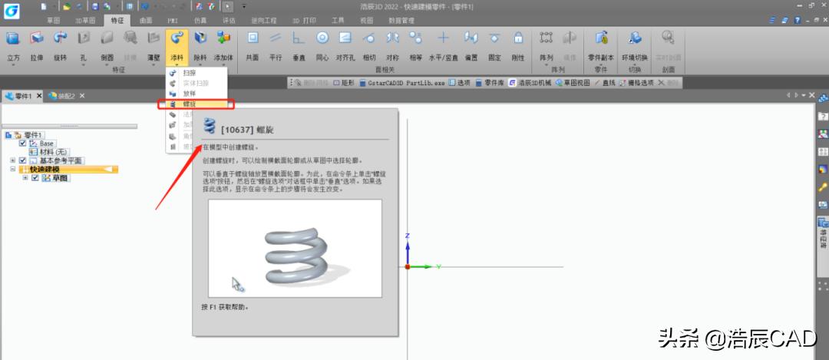Open the dropdown arrow under 添料

coord(177,64)
